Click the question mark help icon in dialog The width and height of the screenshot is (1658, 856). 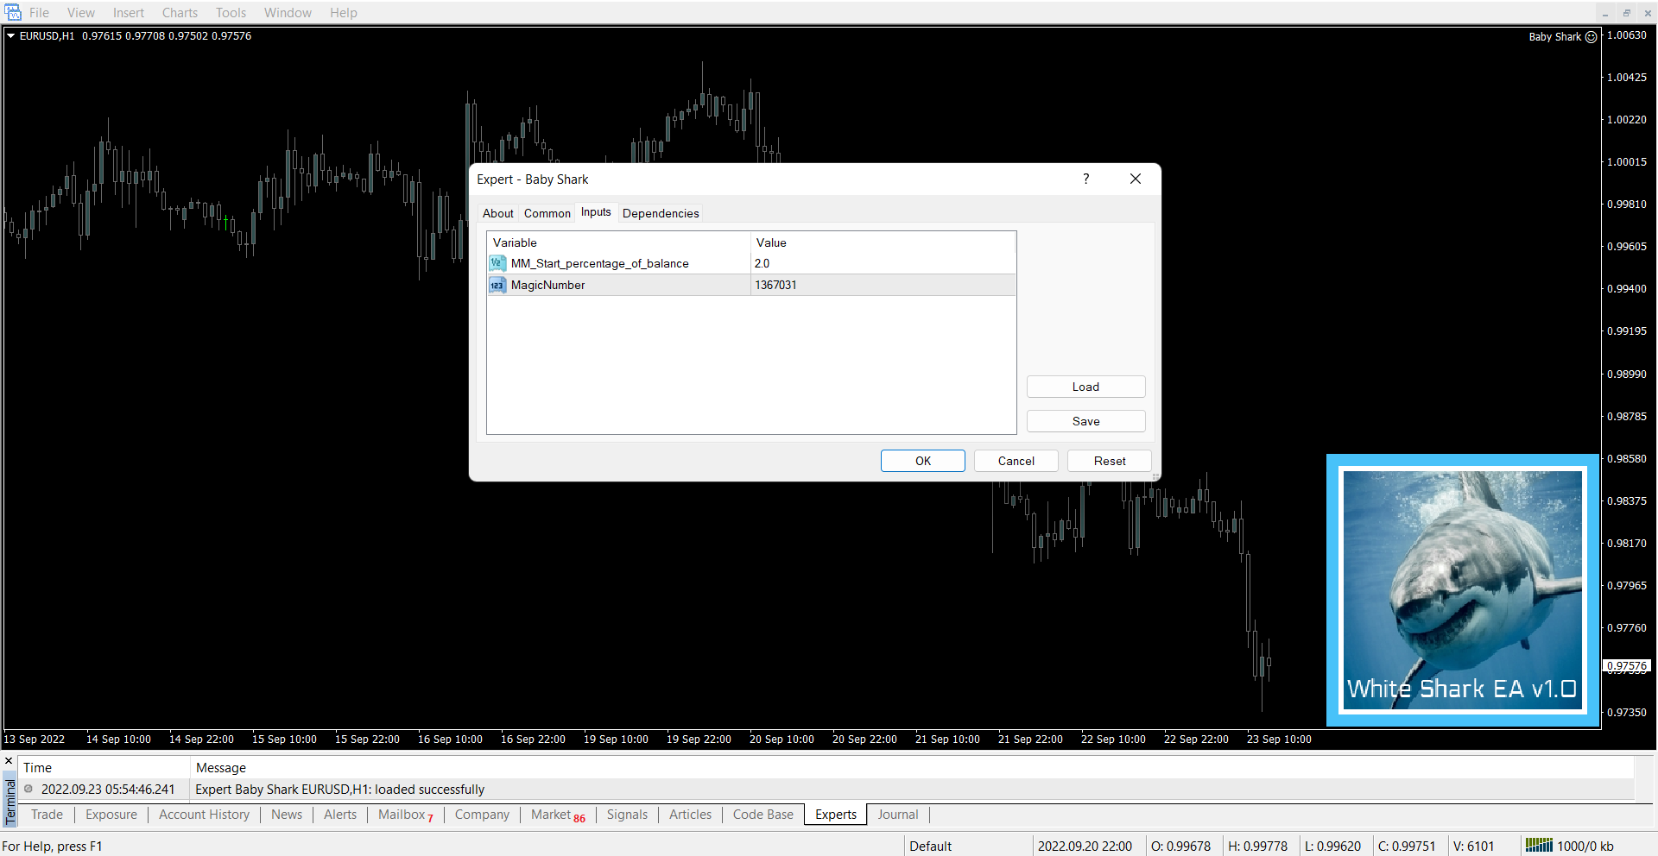1085,179
